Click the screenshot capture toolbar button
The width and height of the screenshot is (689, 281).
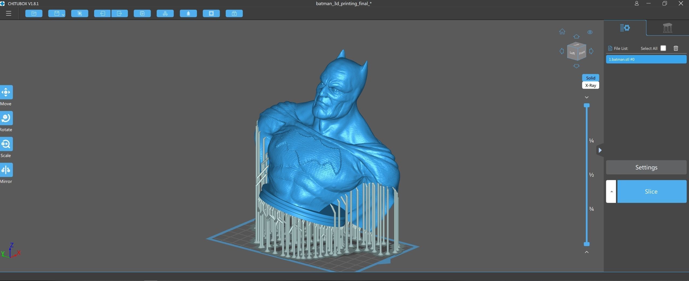coord(80,13)
